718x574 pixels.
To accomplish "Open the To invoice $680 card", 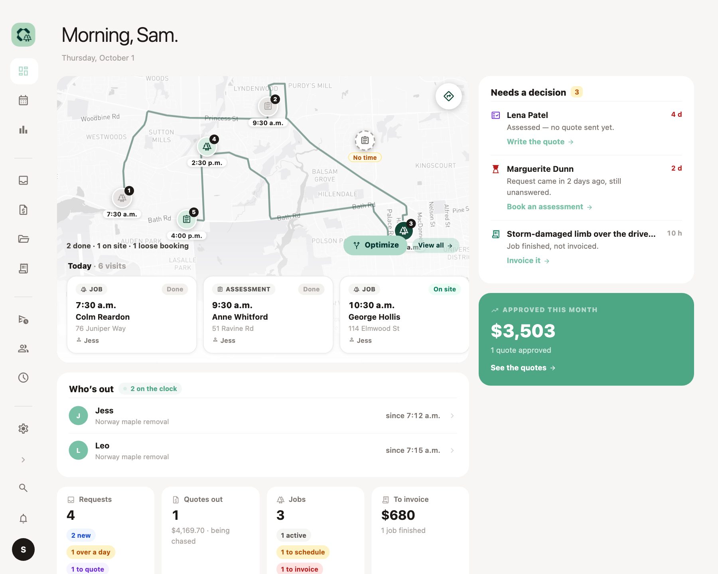I will pyautogui.click(x=420, y=530).
